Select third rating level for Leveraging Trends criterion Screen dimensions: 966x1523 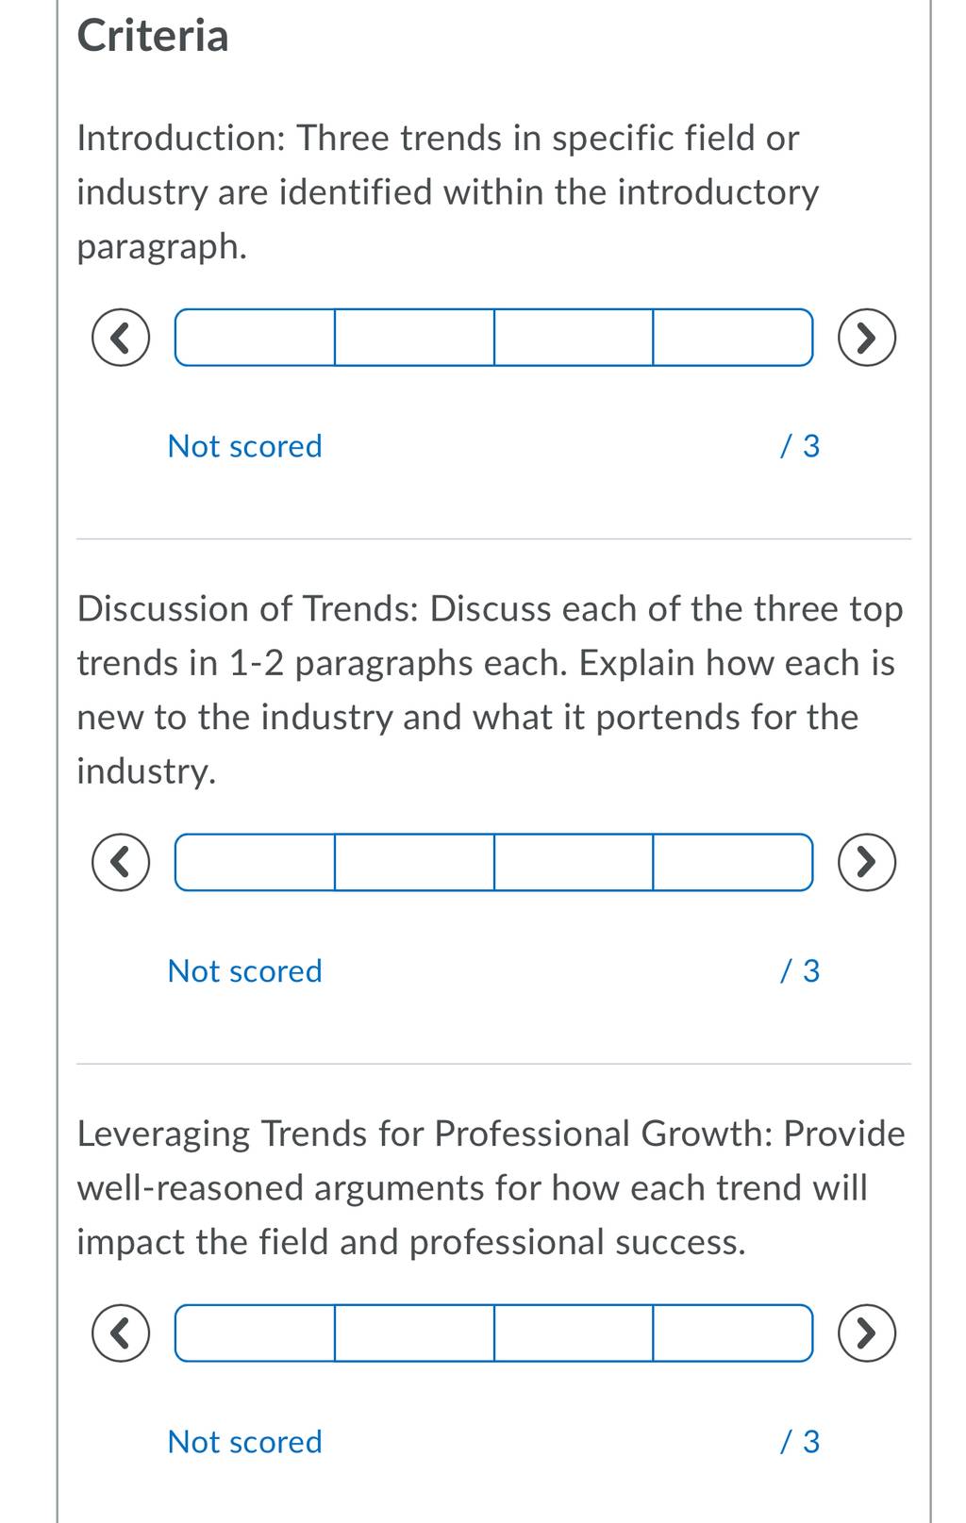574,1333
